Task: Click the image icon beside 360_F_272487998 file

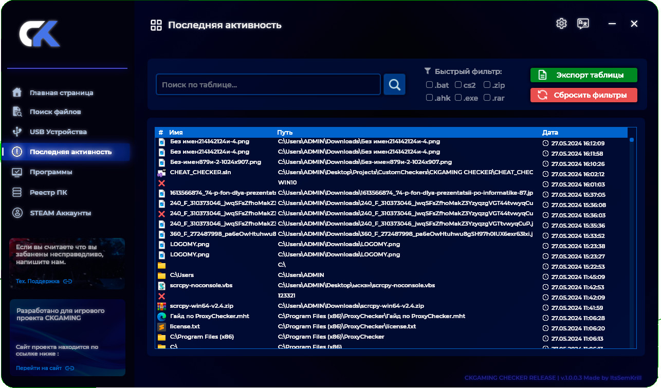Action: click(161, 234)
